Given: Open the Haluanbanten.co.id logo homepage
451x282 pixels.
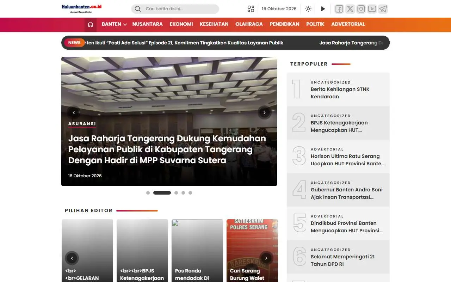Looking at the screenshot, I should click(81, 8).
